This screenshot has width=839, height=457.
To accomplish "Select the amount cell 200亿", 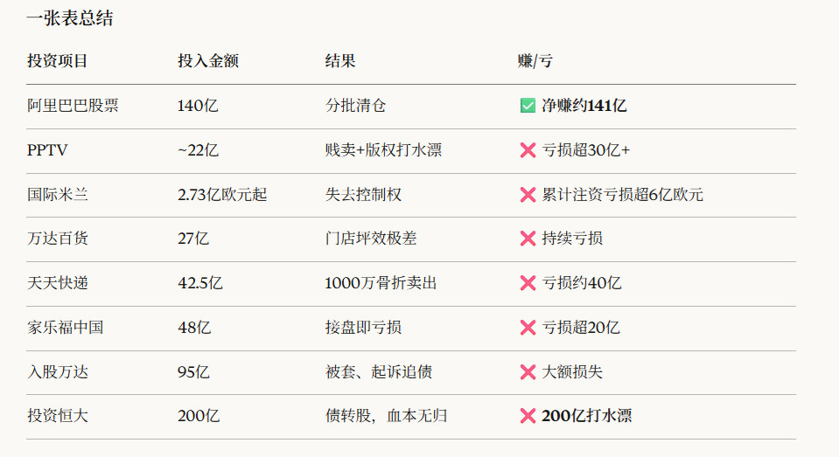I will pos(199,415).
